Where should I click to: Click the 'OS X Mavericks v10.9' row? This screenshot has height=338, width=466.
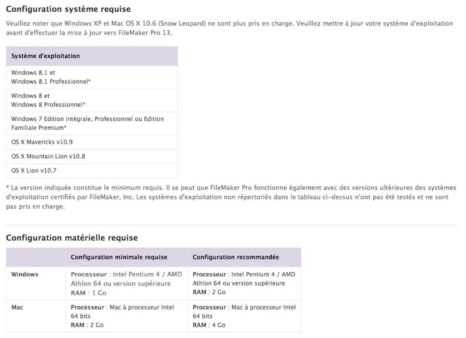point(92,142)
